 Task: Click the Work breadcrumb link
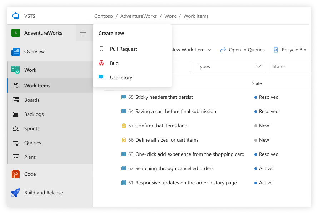point(170,16)
